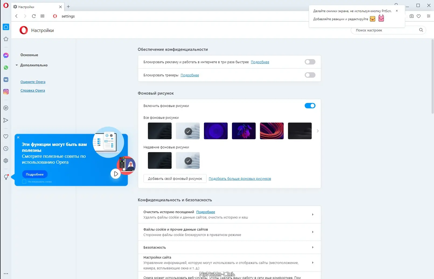The height and width of the screenshot is (279, 434).
Task: Show next wallpapers with arrow
Action: [x=318, y=131]
